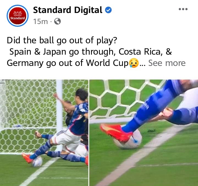Open the three-dot post options menu
Image resolution: width=198 pixels, height=186 pixels.
pos(183,9)
